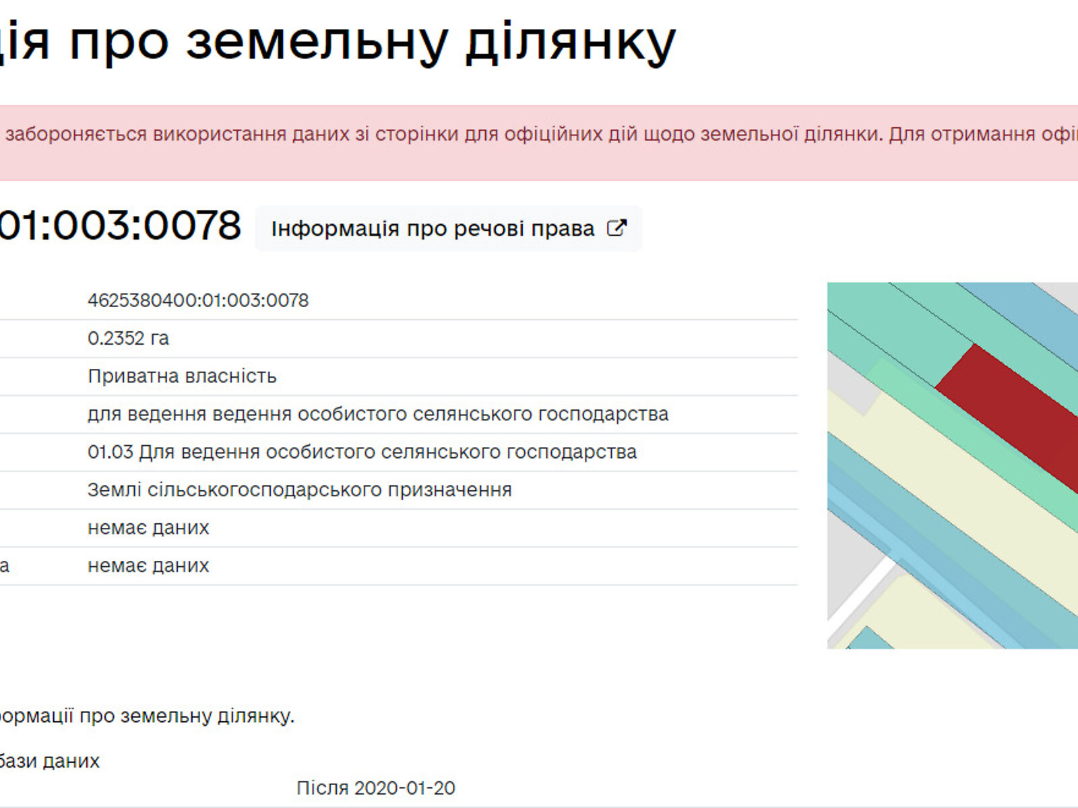Image resolution: width=1078 pixels, height=808 pixels.
Task: Click the 'Приватна власність' ownership value
Action: 182,376
